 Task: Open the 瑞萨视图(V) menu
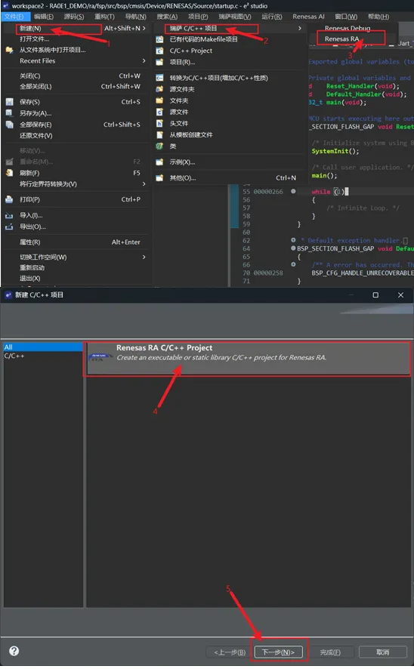235,17
